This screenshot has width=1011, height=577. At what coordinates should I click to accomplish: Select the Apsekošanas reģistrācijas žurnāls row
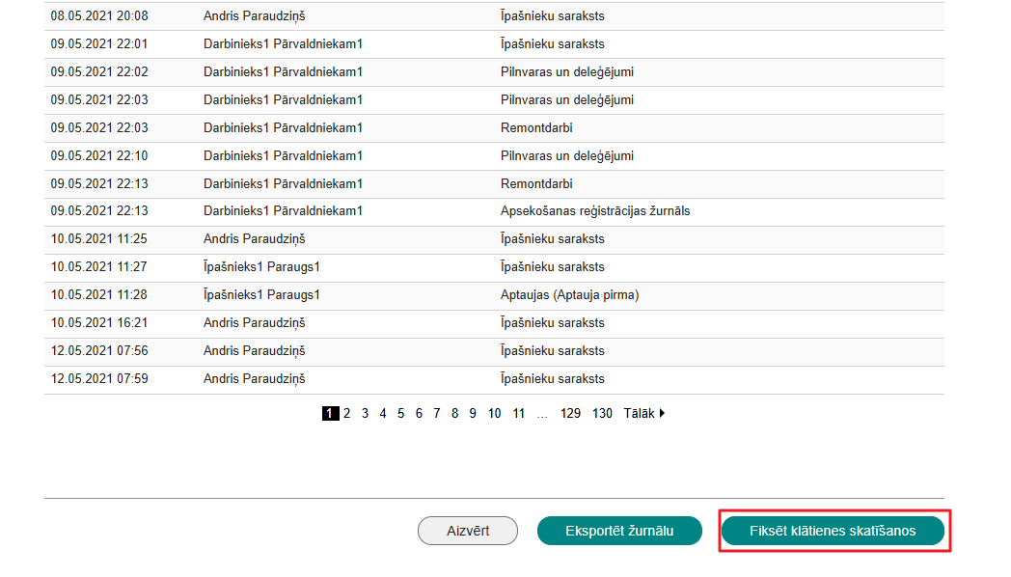pyautogui.click(x=494, y=211)
